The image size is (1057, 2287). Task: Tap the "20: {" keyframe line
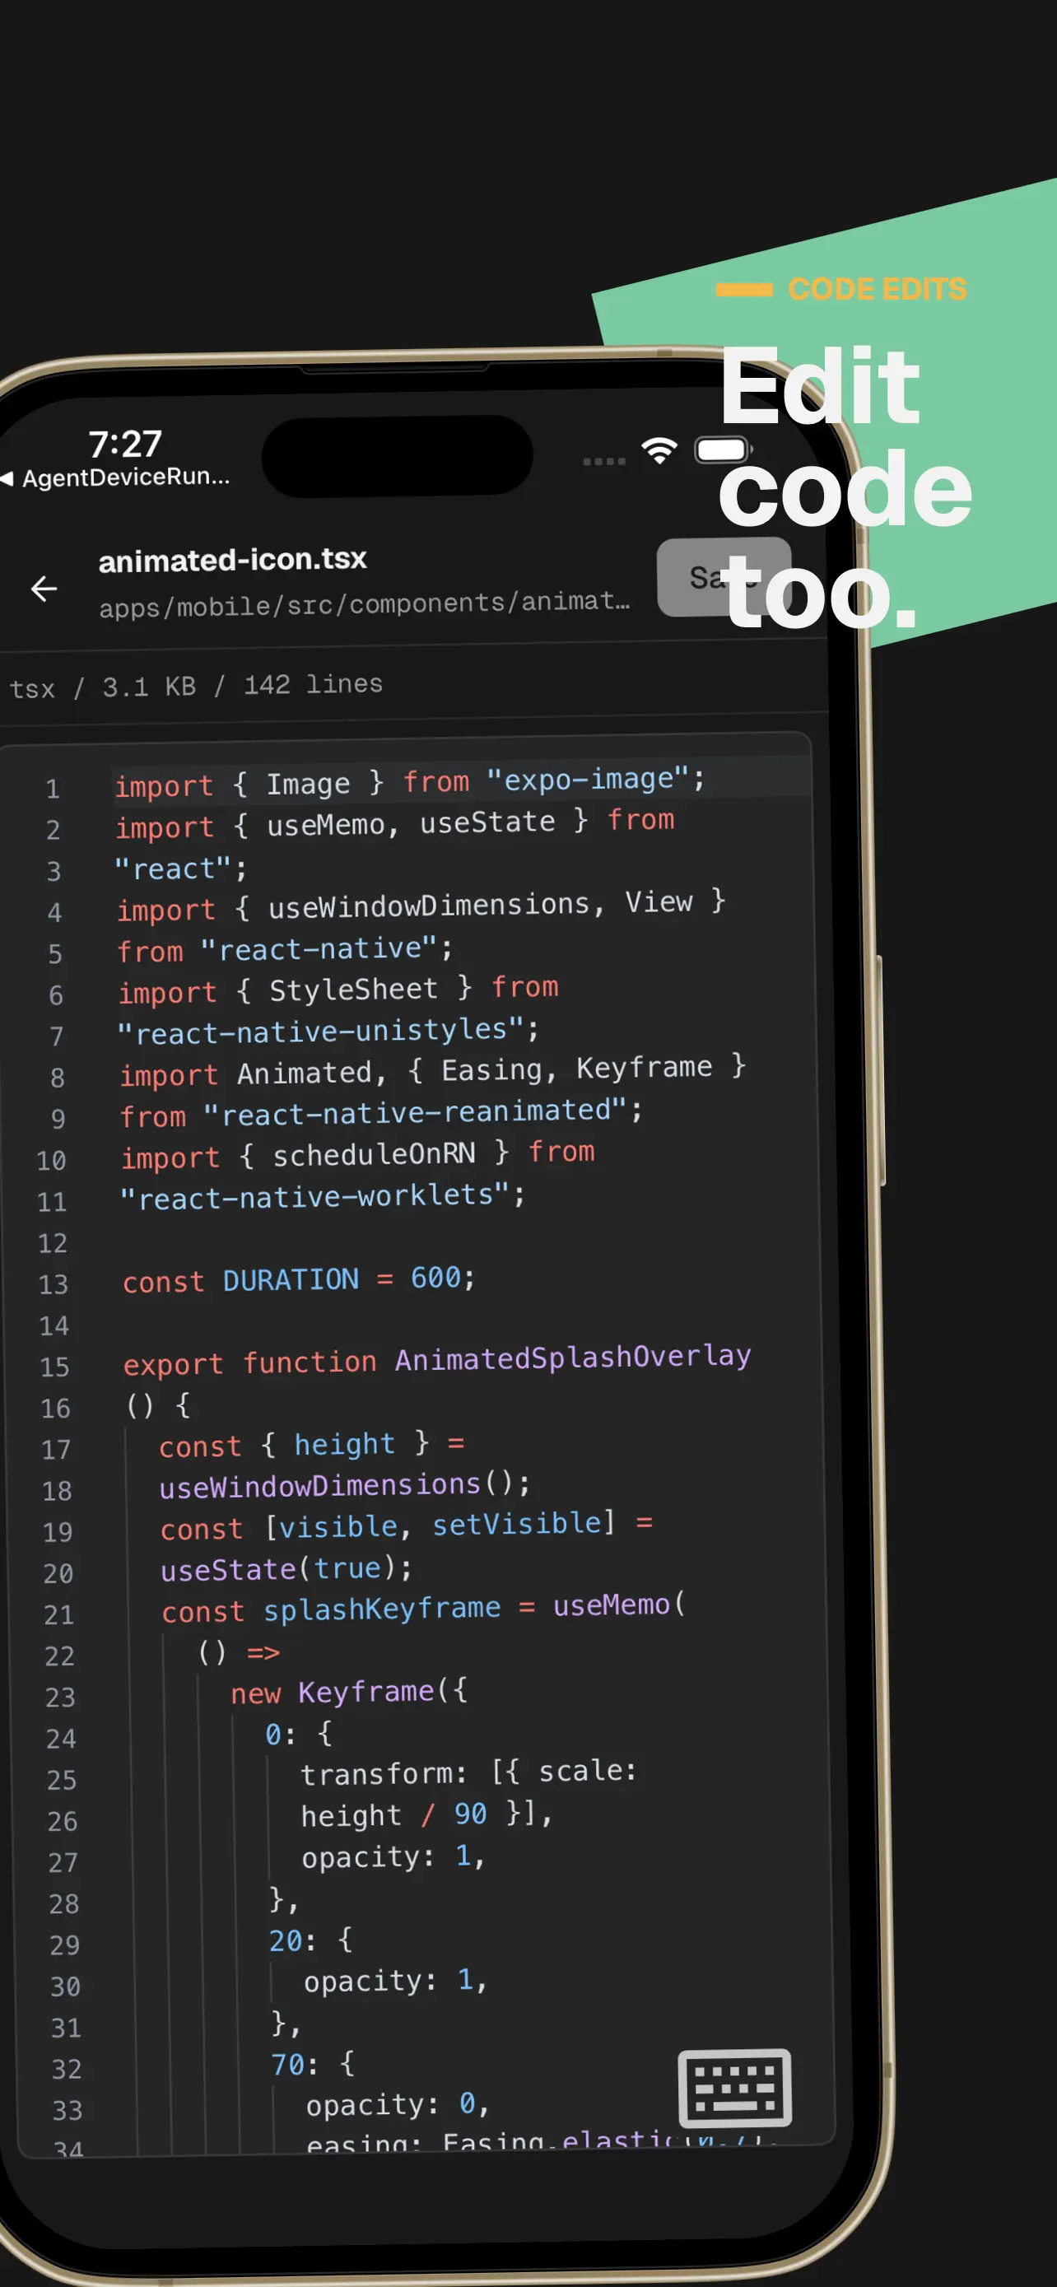click(310, 1940)
